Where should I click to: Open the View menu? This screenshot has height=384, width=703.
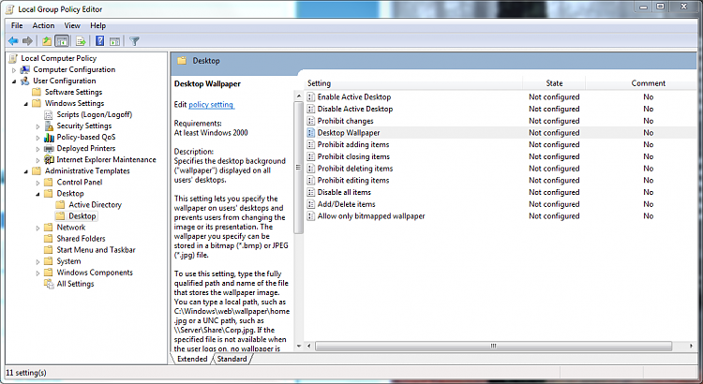click(x=72, y=25)
